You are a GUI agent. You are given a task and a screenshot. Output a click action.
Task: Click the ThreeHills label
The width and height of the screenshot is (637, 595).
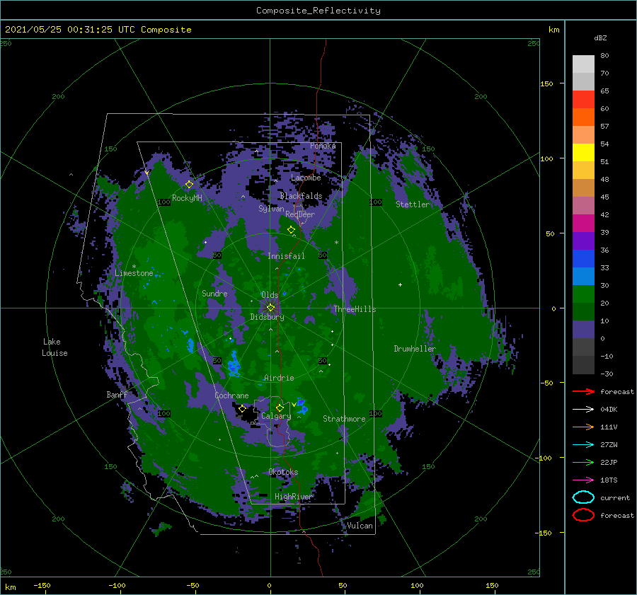coord(355,309)
